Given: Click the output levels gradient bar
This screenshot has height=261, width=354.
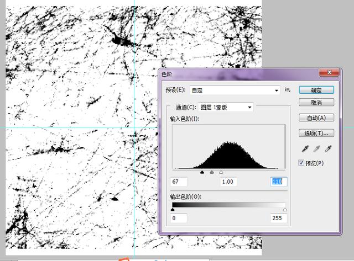Looking at the screenshot, I should pyautogui.click(x=228, y=205).
